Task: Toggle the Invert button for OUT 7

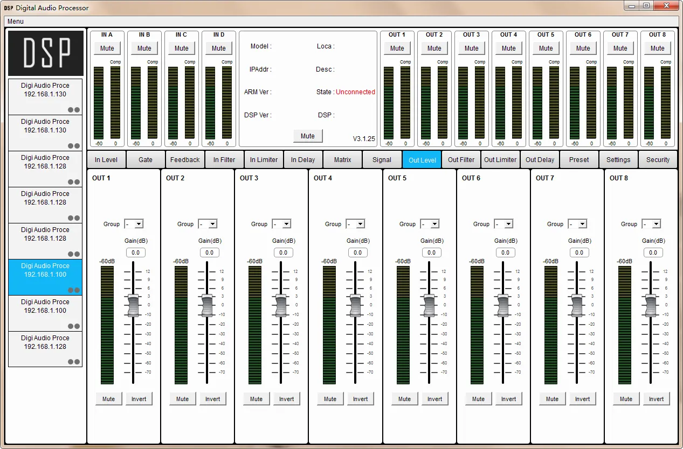Action: pyautogui.click(x=582, y=399)
